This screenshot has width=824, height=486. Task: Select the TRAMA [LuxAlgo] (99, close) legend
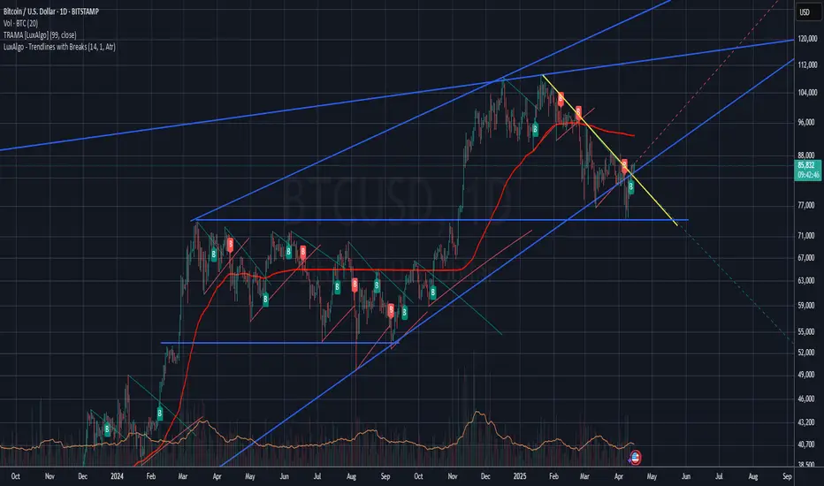[40, 35]
